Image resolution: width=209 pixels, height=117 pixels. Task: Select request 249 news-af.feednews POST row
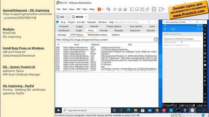[106, 69]
